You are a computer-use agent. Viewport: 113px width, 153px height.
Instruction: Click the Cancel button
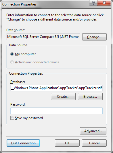click(94, 143)
